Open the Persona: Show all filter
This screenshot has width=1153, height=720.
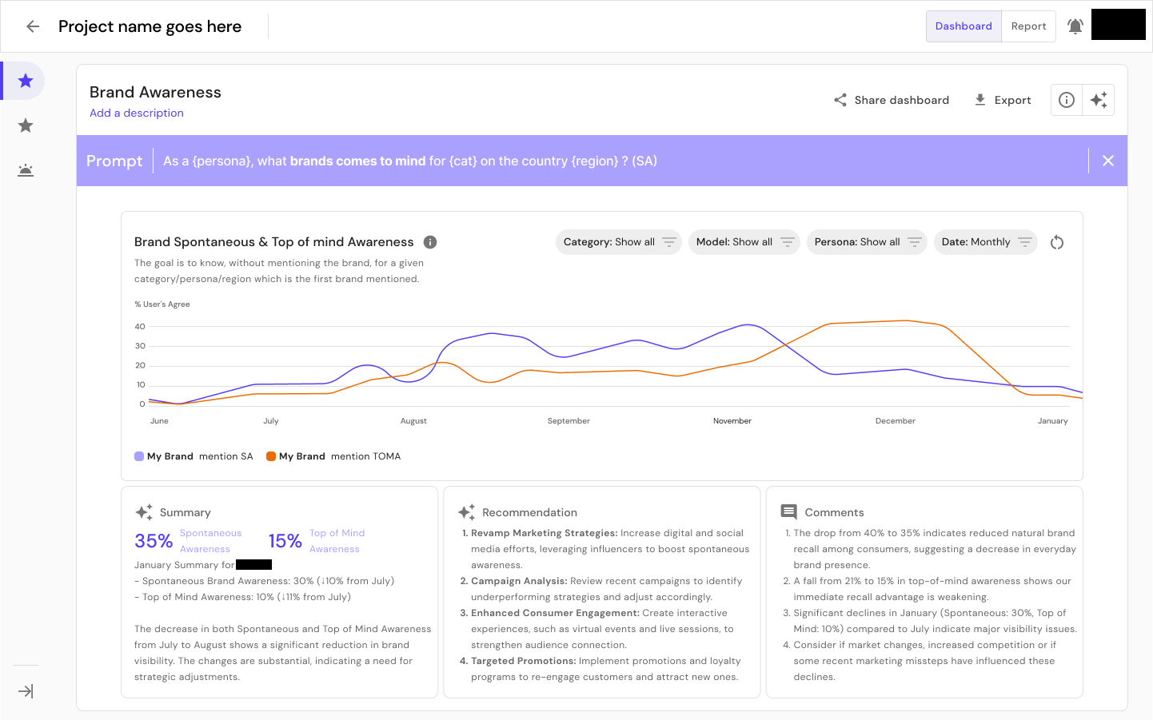pos(867,241)
